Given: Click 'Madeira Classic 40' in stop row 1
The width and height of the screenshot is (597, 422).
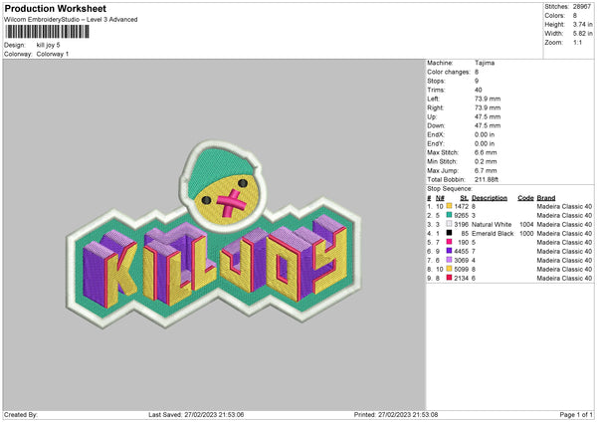Looking at the screenshot, I should click(x=564, y=206).
